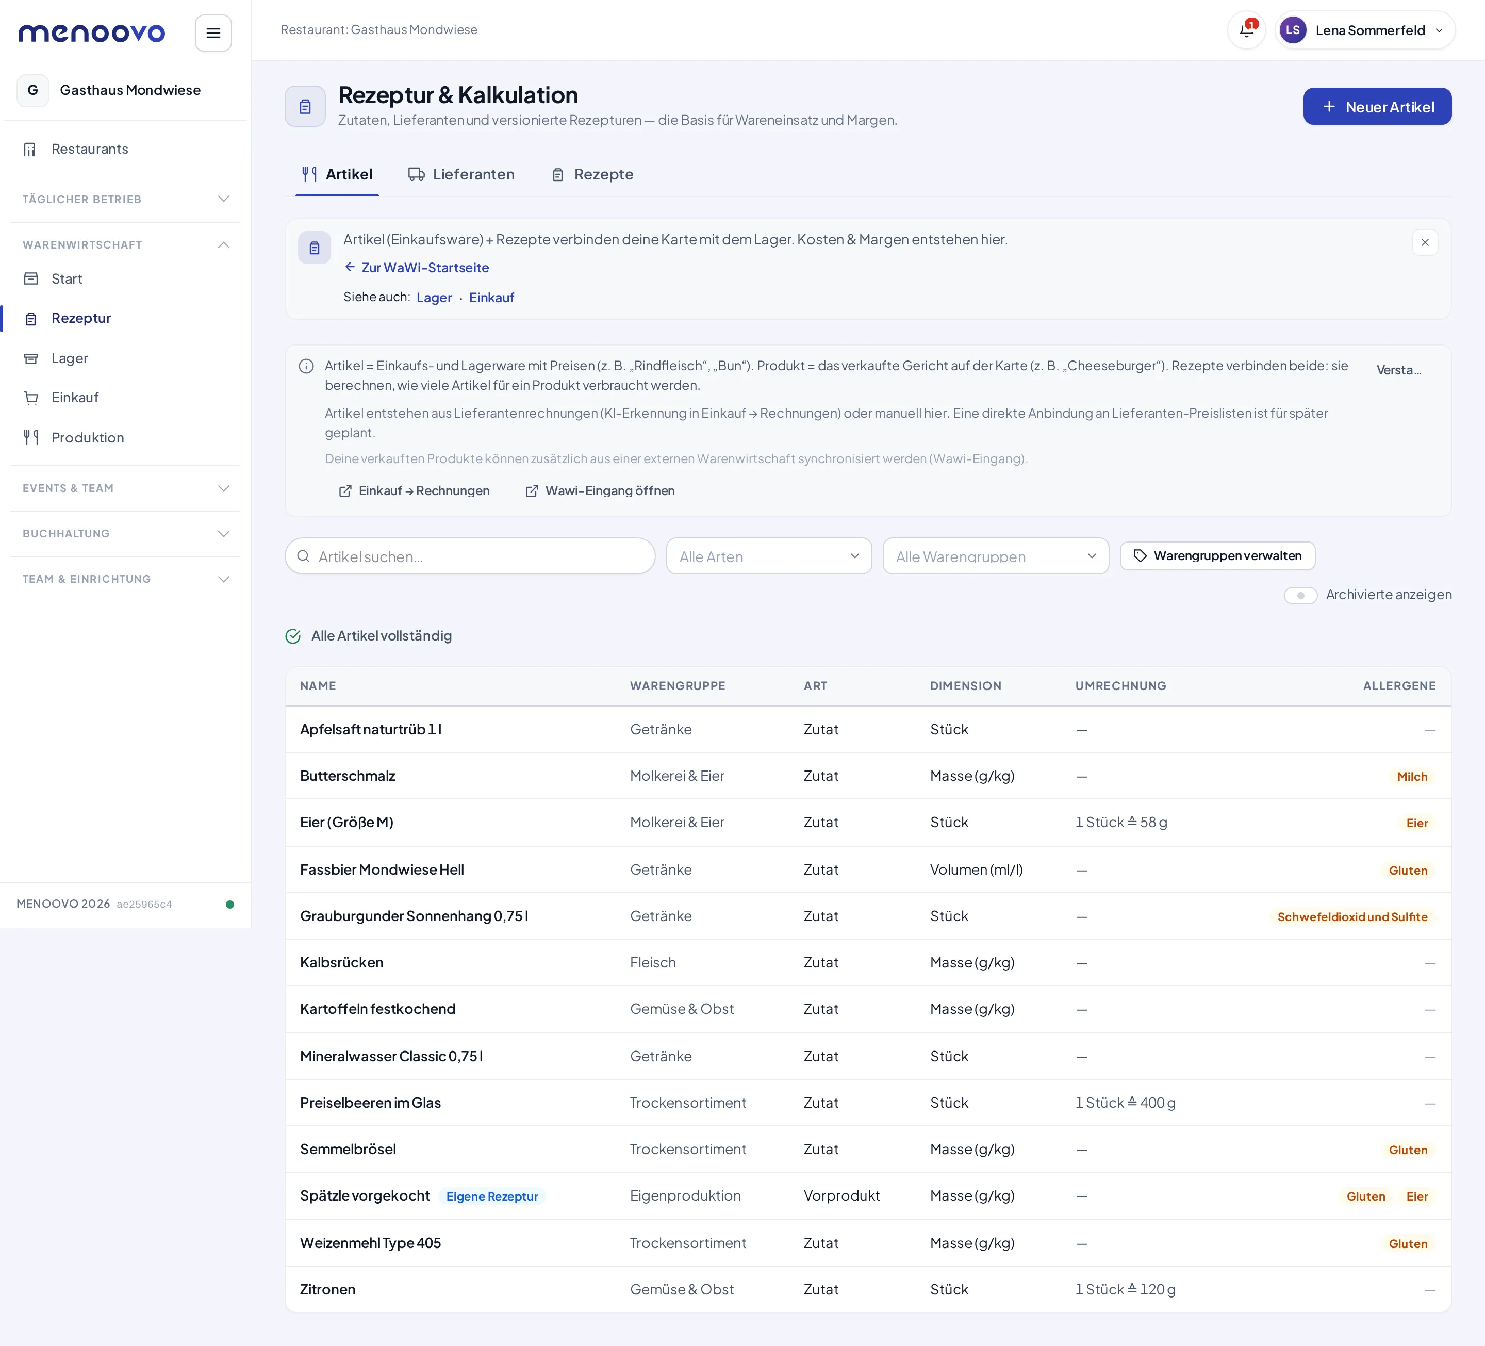The height and width of the screenshot is (1346, 1485).
Task: Click the green check icon by Alle Artikel vollständig
Action: pos(293,636)
